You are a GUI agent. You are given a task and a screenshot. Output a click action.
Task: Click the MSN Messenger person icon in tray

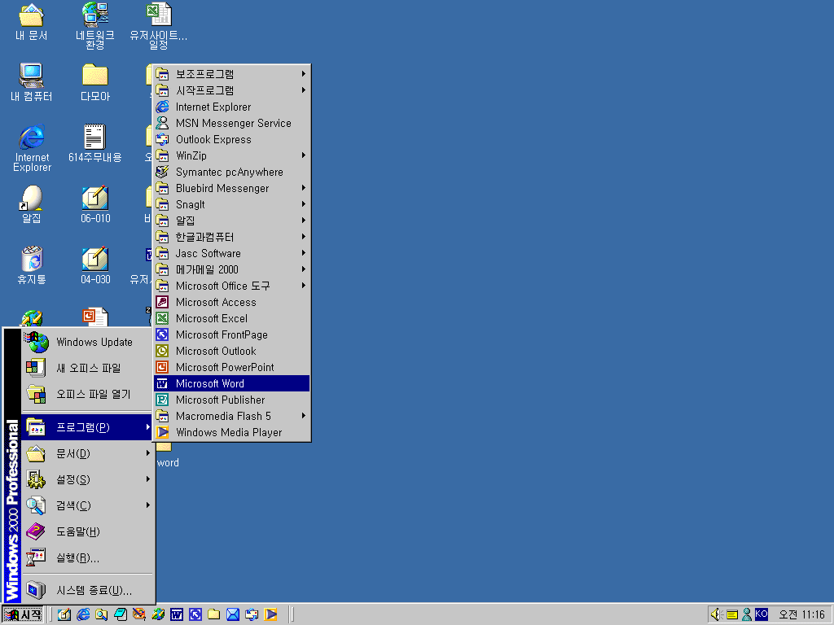(747, 614)
